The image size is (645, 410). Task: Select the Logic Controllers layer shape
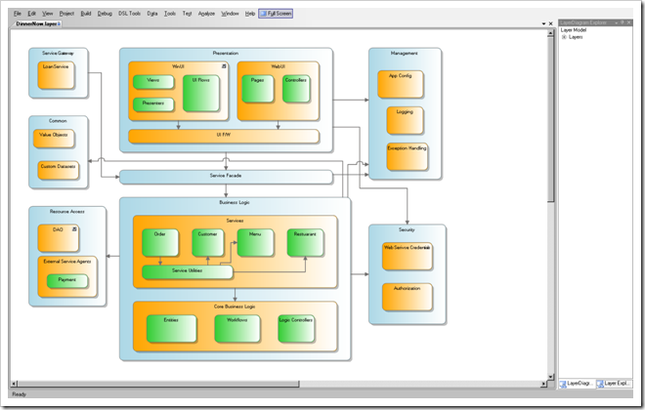296,329
